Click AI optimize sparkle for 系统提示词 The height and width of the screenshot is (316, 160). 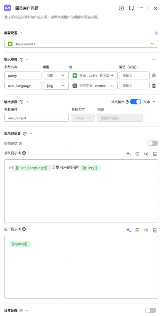[128, 154]
